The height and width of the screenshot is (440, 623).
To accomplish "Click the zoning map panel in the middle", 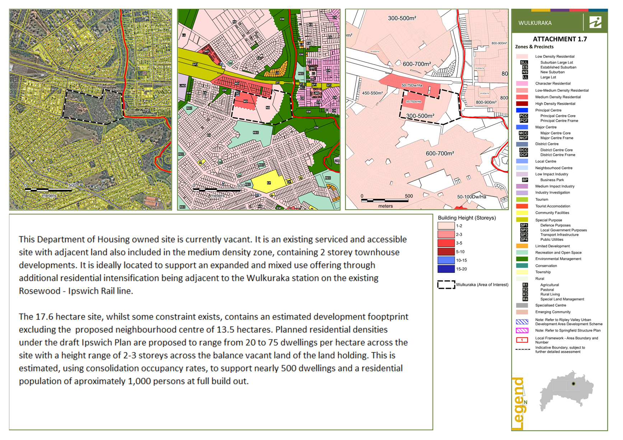I will point(259,109).
